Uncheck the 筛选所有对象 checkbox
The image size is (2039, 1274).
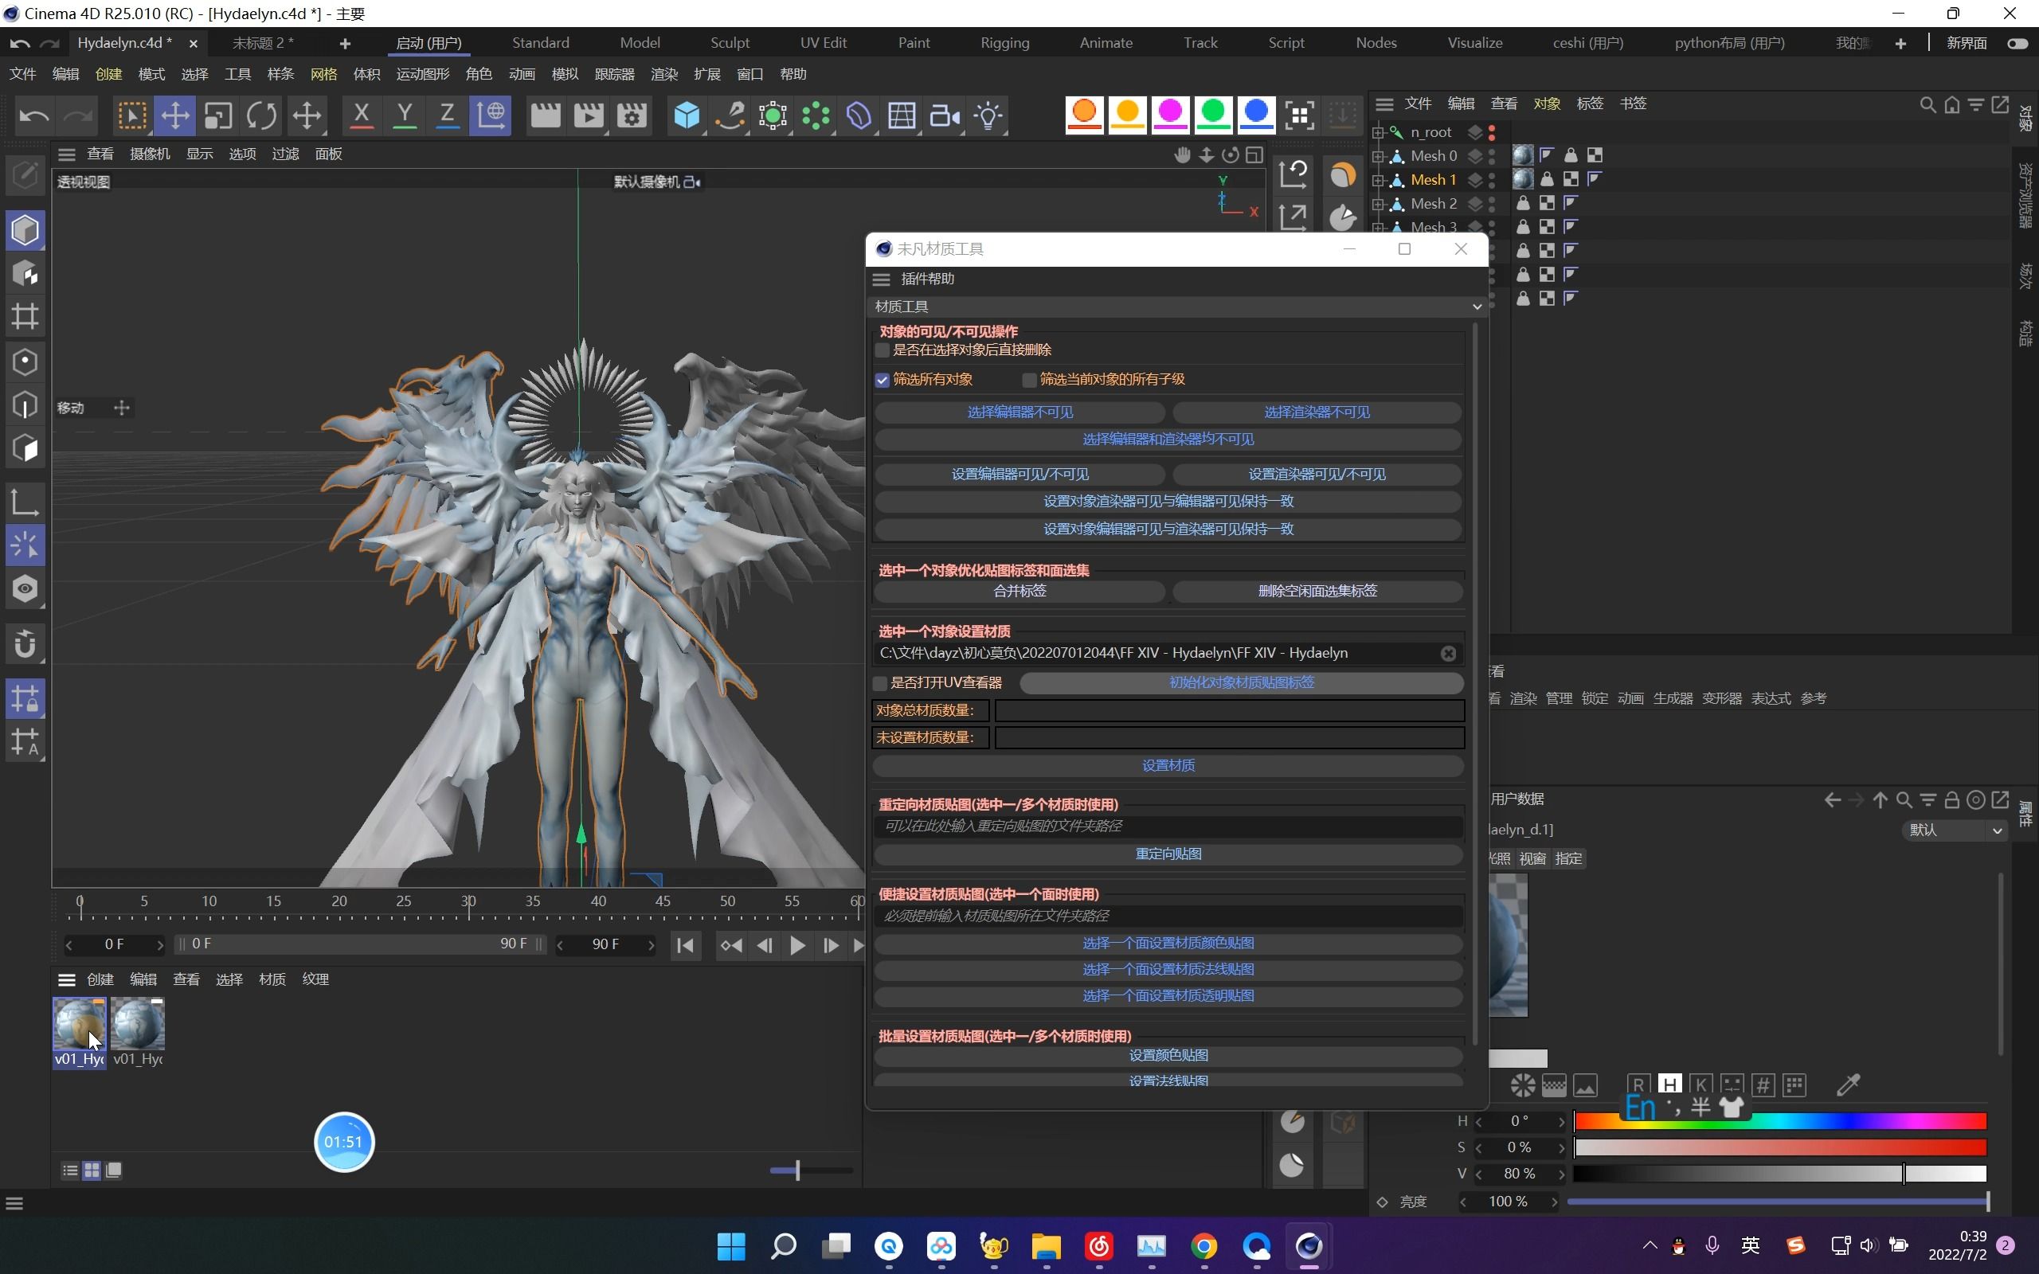883,380
